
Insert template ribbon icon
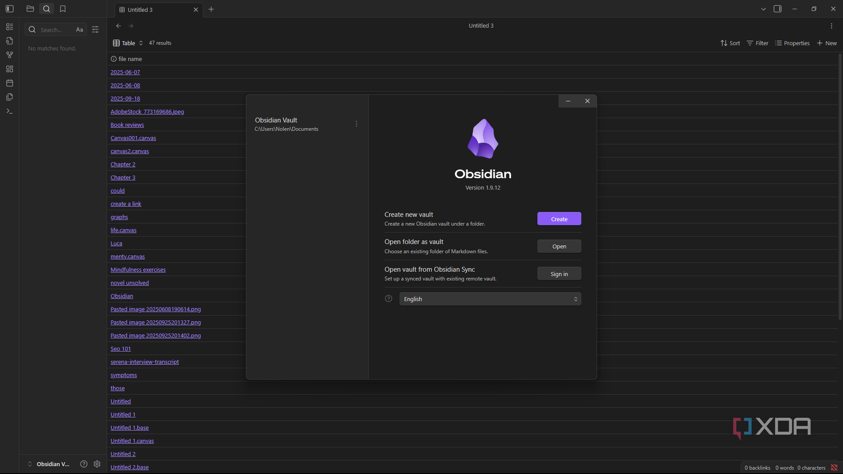(10, 97)
